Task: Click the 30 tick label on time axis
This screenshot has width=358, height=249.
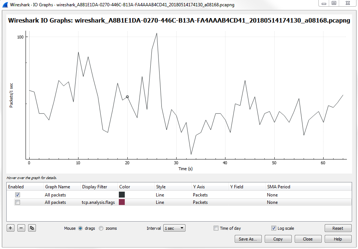Action: [176, 163]
